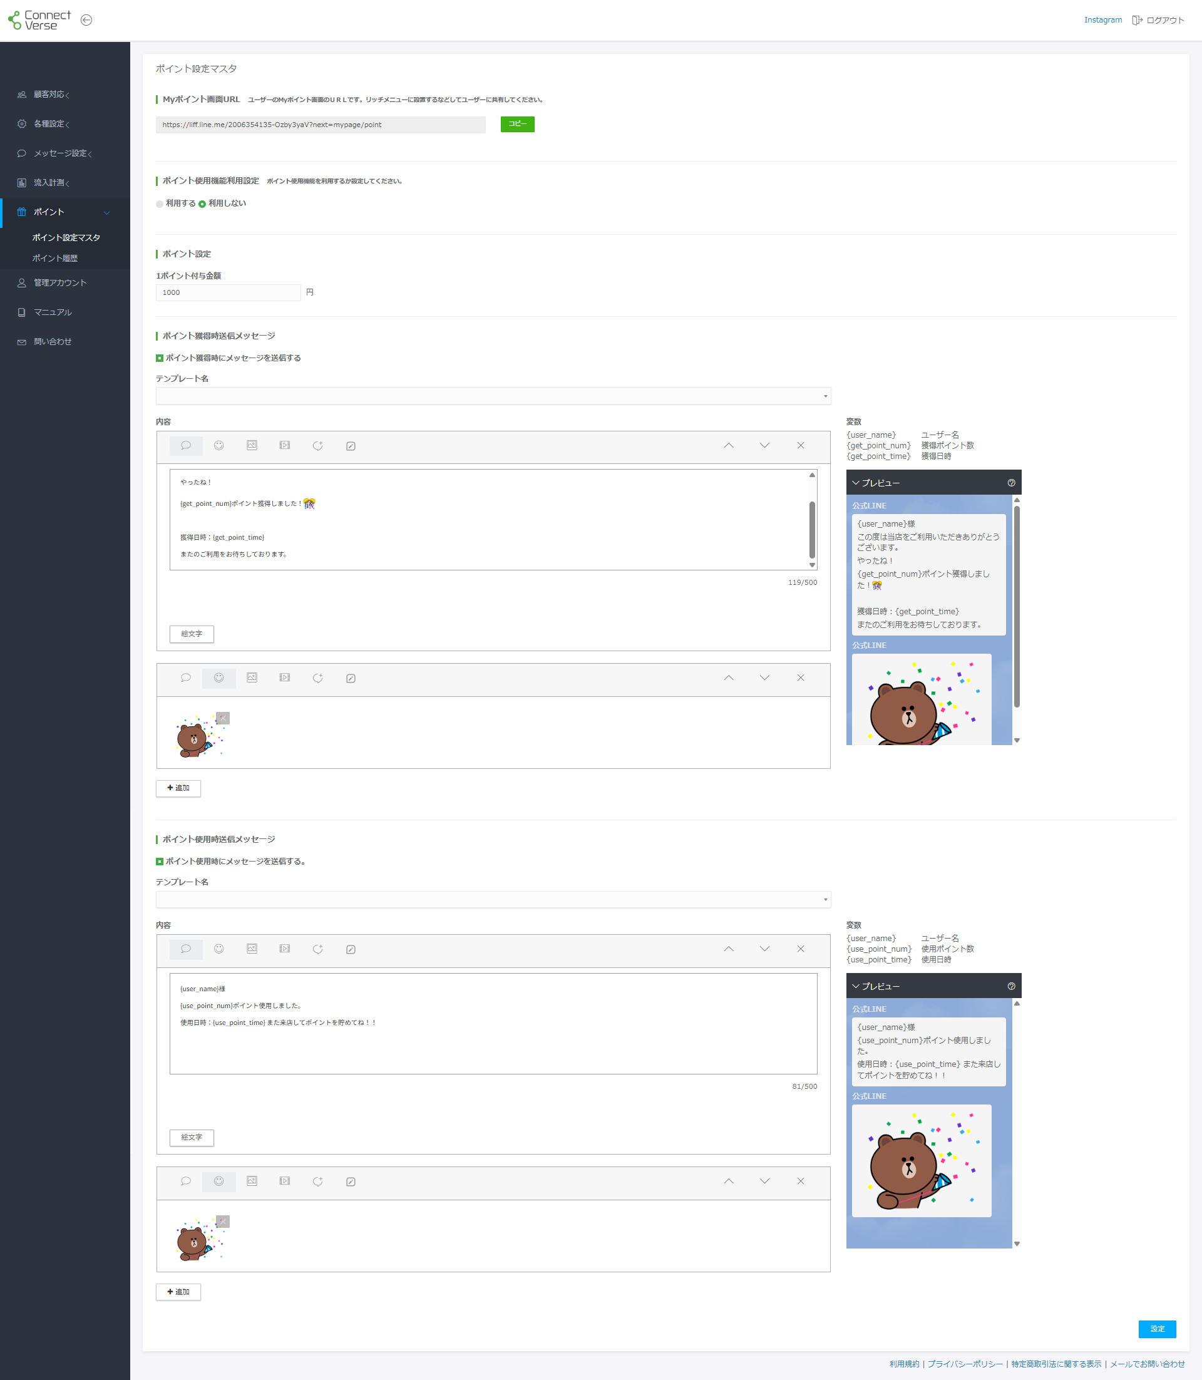Collapse the point-acquisition プレビュー panel
Viewport: 1202px width, 1380px height.
pos(856,483)
